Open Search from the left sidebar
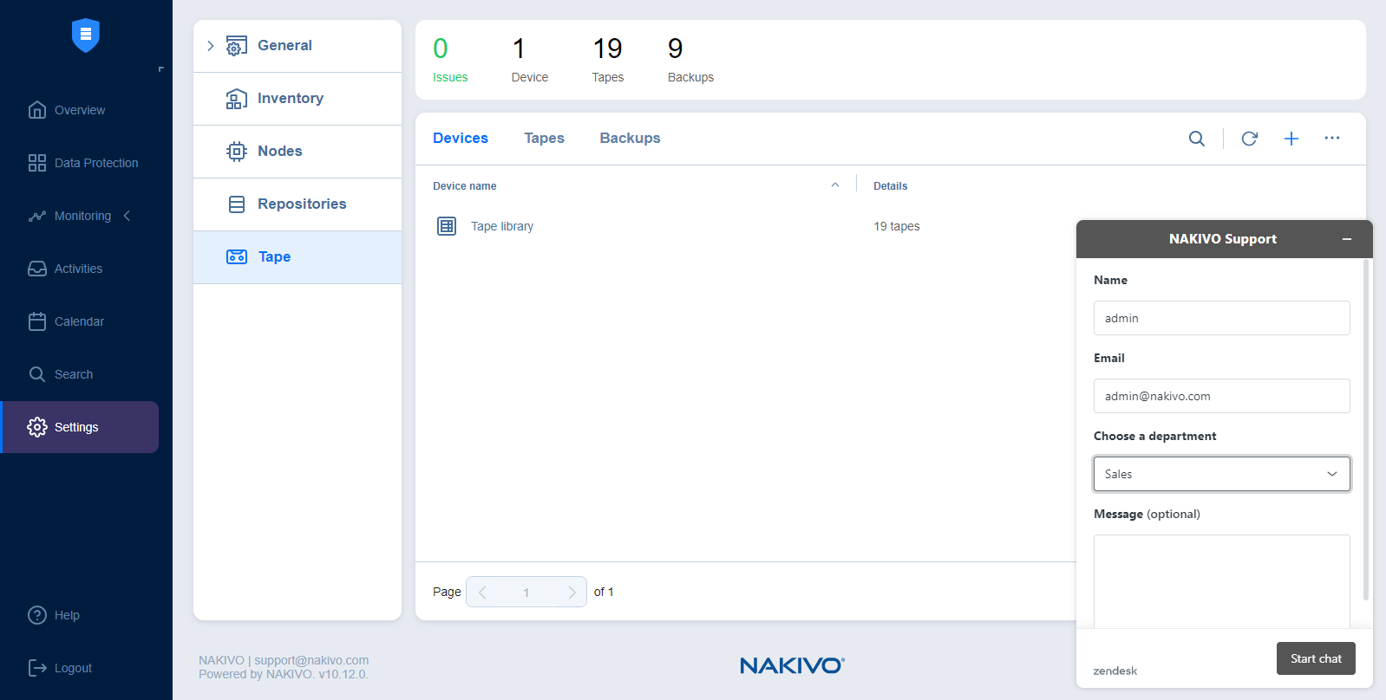The width and height of the screenshot is (1386, 700). click(x=61, y=374)
